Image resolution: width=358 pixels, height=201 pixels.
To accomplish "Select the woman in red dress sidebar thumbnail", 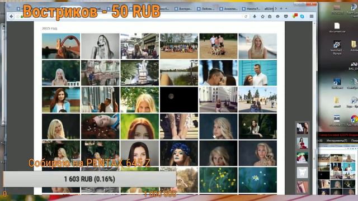I will [302, 143].
